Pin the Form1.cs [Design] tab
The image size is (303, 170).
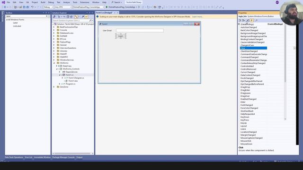pyautogui.click(x=115, y=13)
